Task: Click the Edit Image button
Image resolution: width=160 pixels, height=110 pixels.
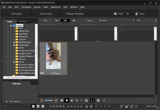Action: click(17, 14)
